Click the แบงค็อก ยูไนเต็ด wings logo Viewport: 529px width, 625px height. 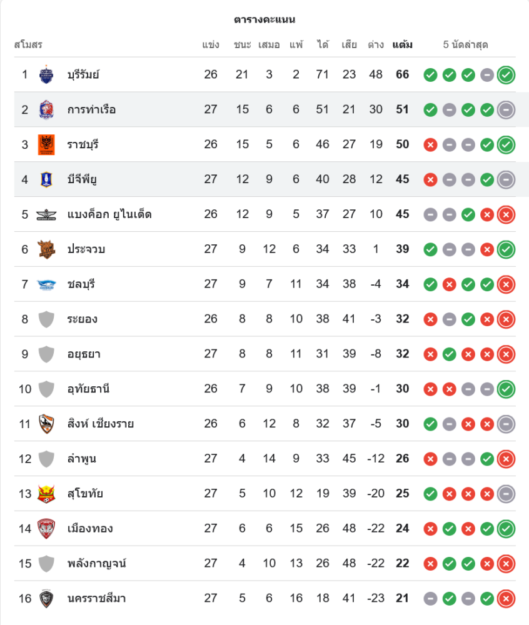46,214
